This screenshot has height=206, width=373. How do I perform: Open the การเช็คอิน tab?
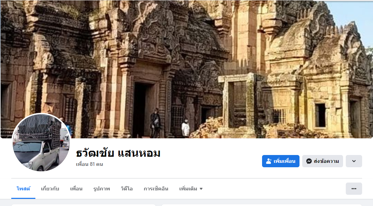point(156,189)
